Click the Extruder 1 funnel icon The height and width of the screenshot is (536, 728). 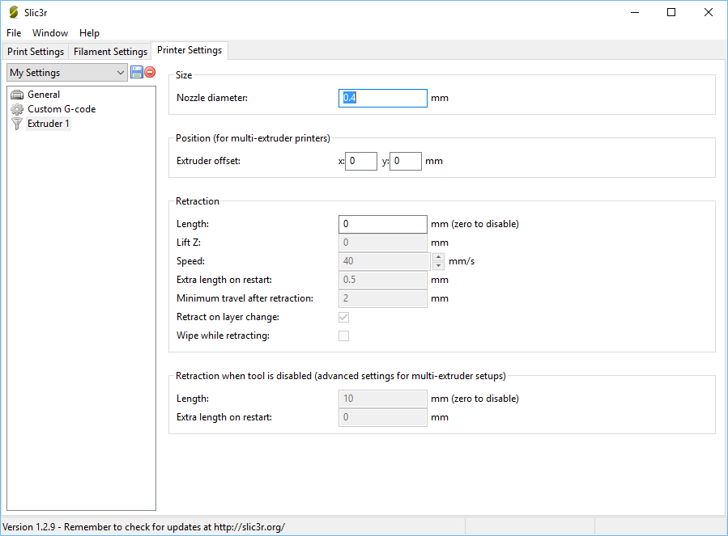(17, 124)
